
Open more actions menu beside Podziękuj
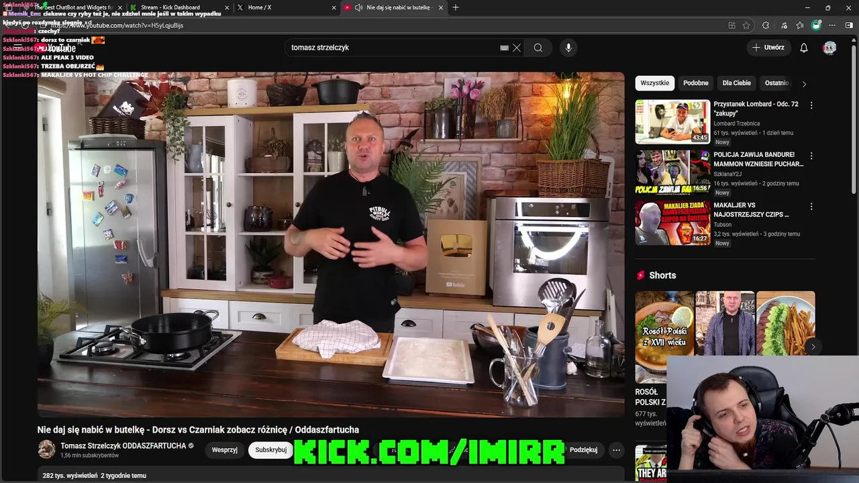tap(616, 450)
